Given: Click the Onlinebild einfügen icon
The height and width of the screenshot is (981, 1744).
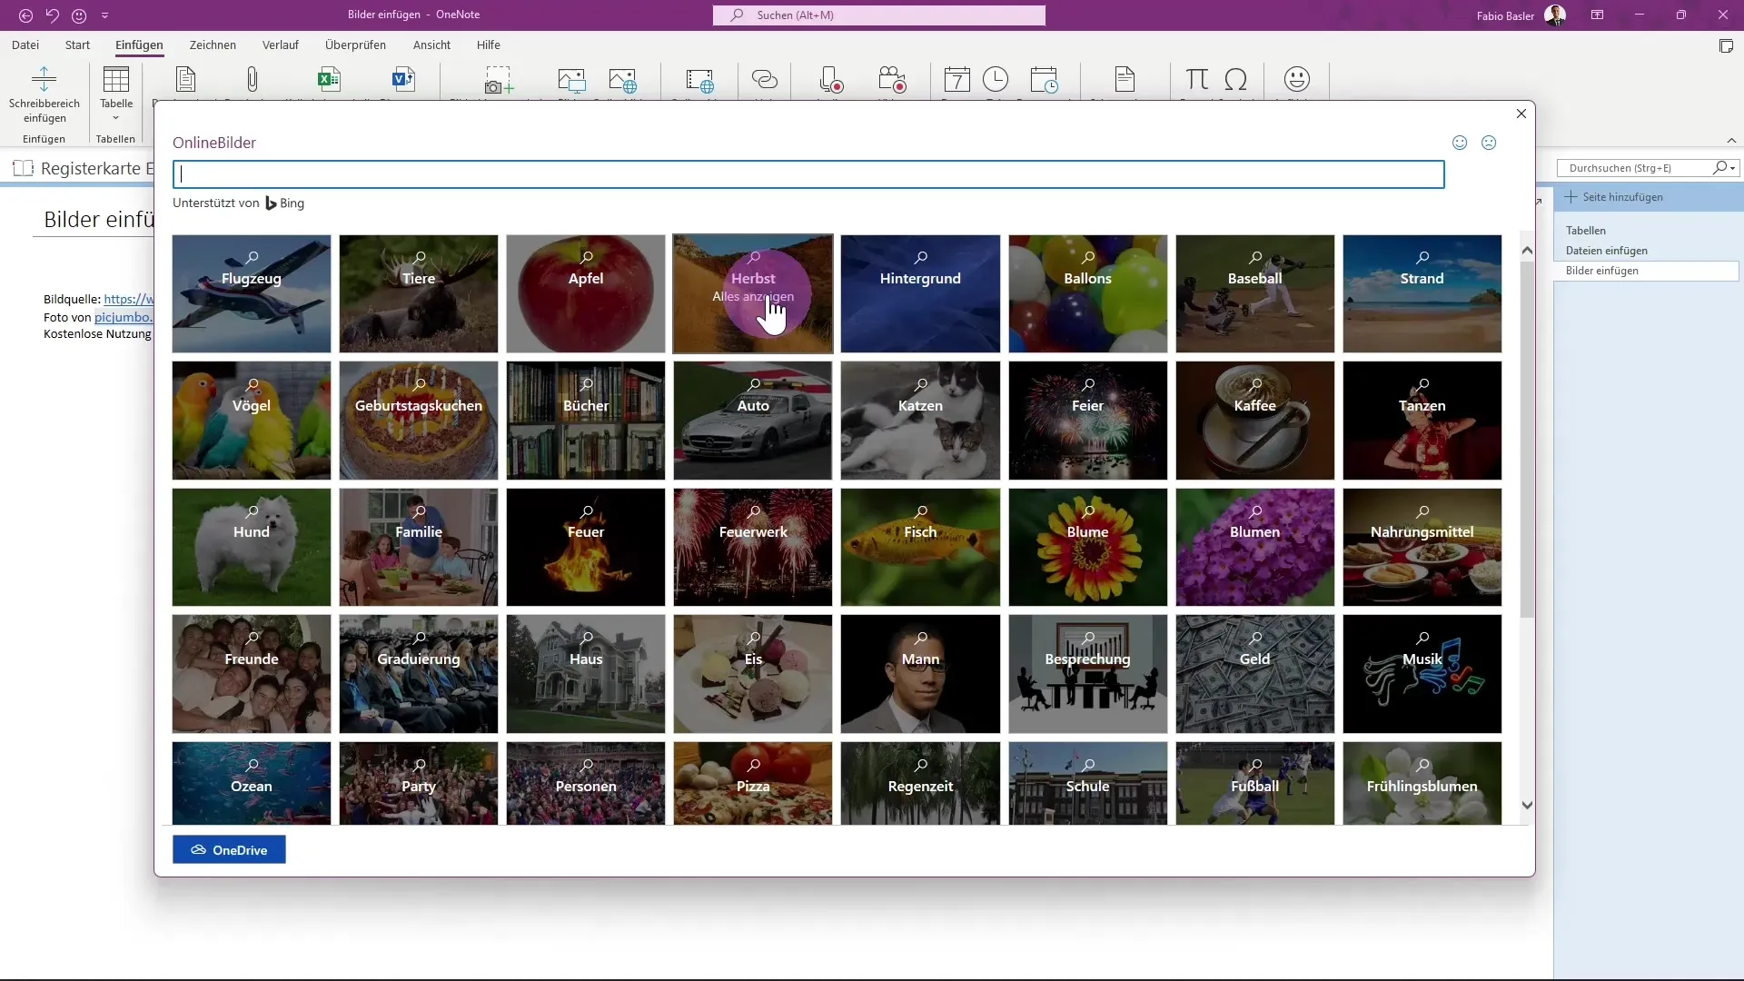Looking at the screenshot, I should (x=623, y=79).
